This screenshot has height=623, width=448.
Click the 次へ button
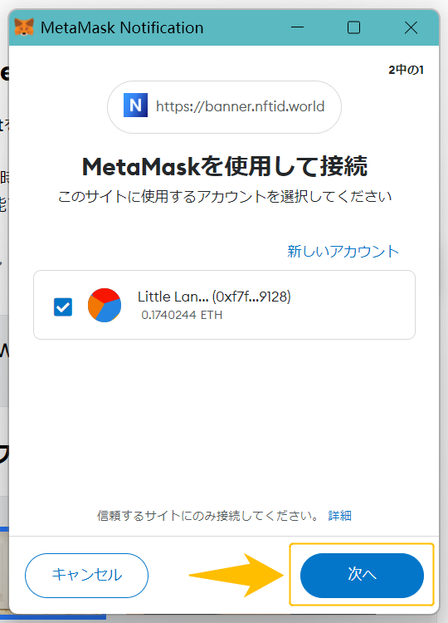point(362,575)
